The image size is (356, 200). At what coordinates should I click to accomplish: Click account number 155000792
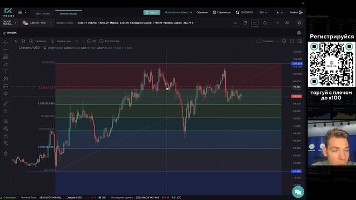point(244,12)
